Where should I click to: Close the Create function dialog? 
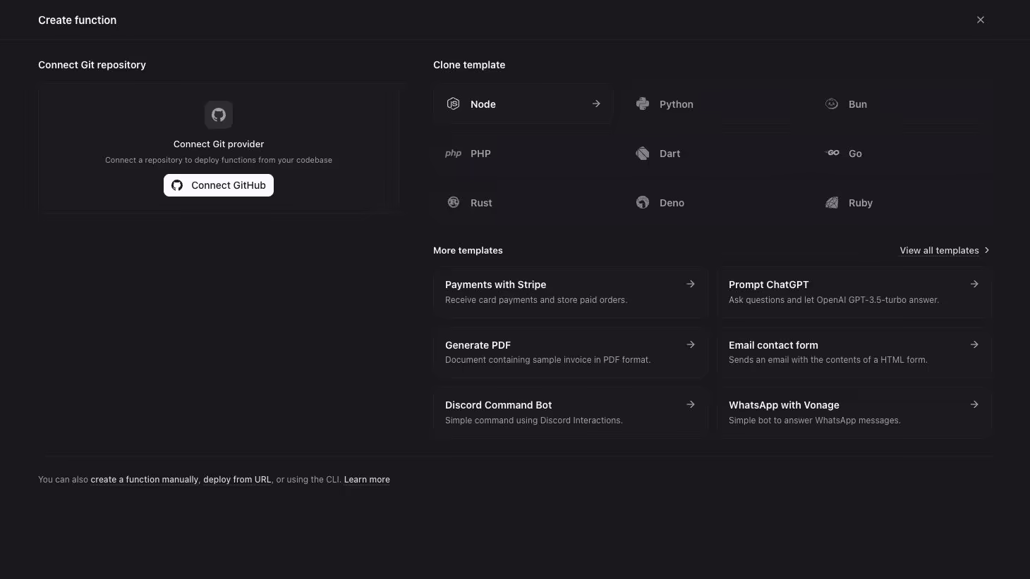(981, 20)
